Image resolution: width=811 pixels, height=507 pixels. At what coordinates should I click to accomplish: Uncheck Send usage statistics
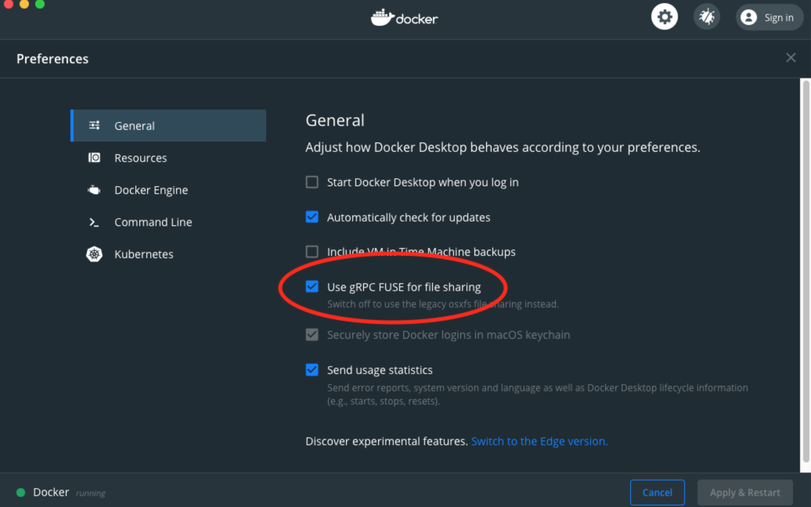click(x=312, y=369)
